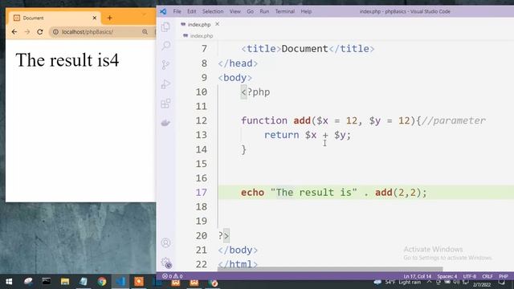514x289 pixels.
Task: Open the Selection menu
Action: coord(213,11)
